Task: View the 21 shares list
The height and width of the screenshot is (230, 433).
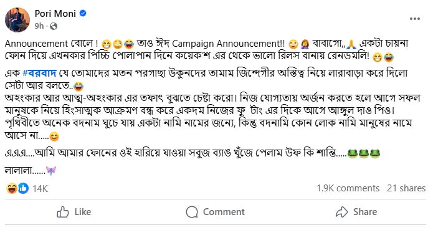Action: [x=406, y=188]
